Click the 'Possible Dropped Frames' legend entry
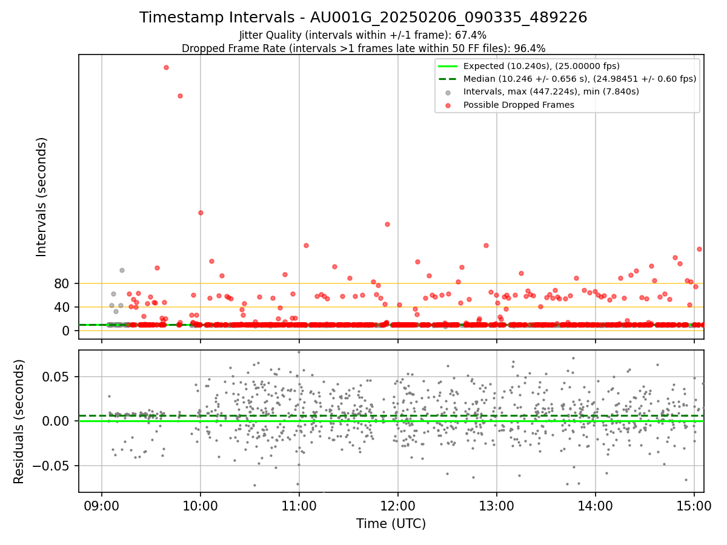The width and height of the screenshot is (727, 545). tap(519, 105)
